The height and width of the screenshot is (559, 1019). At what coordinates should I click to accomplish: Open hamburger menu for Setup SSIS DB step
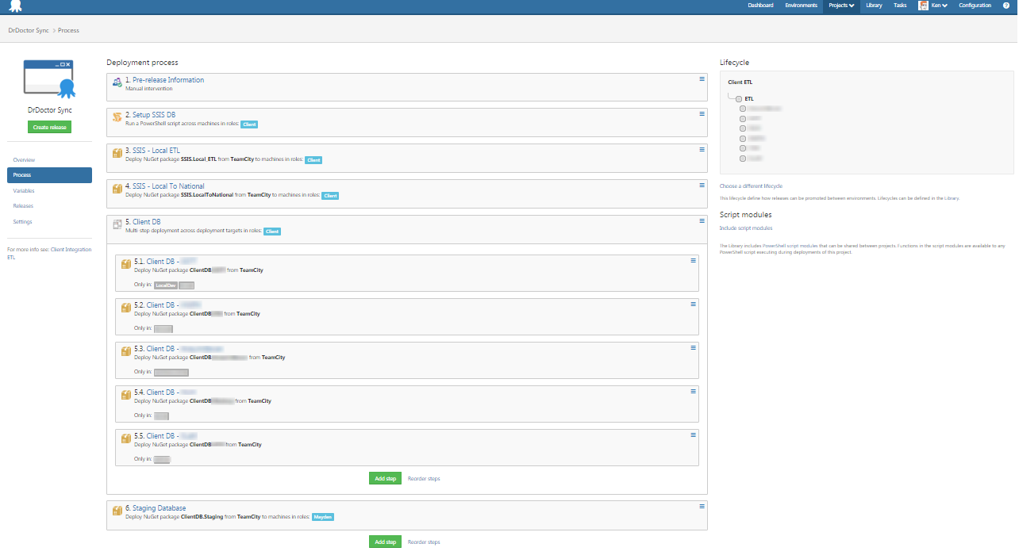702,113
